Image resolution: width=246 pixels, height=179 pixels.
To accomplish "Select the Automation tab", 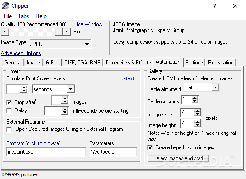I will point(168,62).
